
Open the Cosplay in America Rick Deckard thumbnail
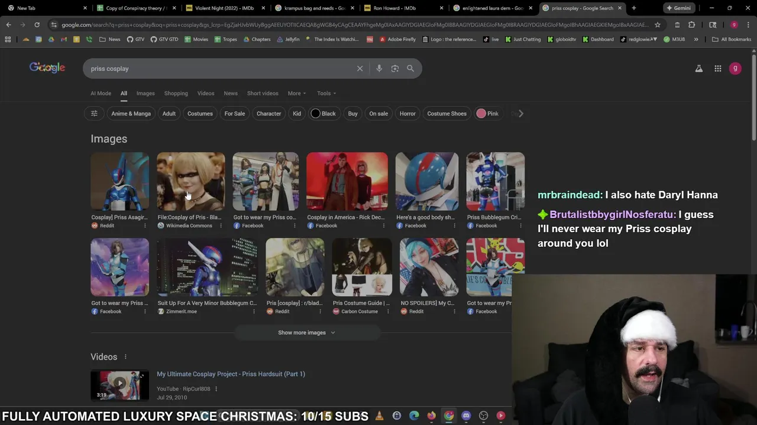347,181
